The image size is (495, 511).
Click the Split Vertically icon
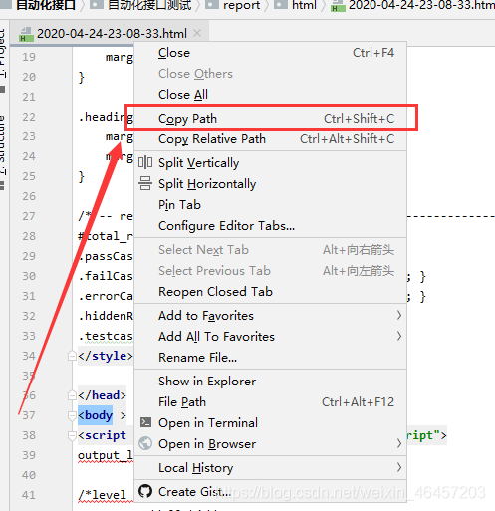pyautogui.click(x=145, y=162)
